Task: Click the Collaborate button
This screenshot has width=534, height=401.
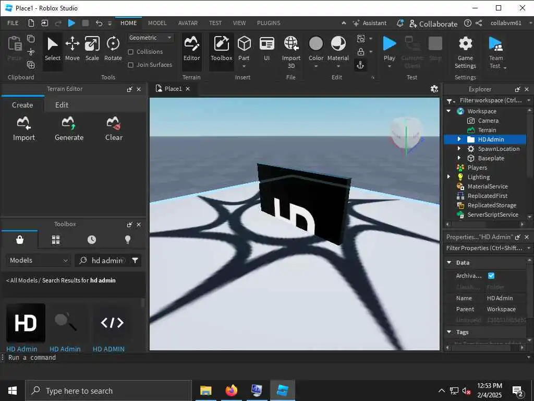Action: (x=433, y=24)
